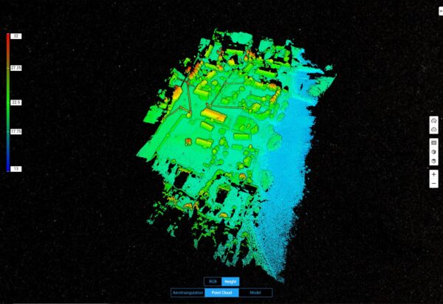
Task: Click the small icon in top-right corner
Action: pyautogui.click(x=440, y=10)
